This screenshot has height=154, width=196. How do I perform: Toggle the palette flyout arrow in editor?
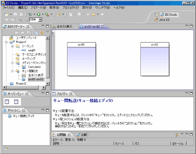coord(53,33)
